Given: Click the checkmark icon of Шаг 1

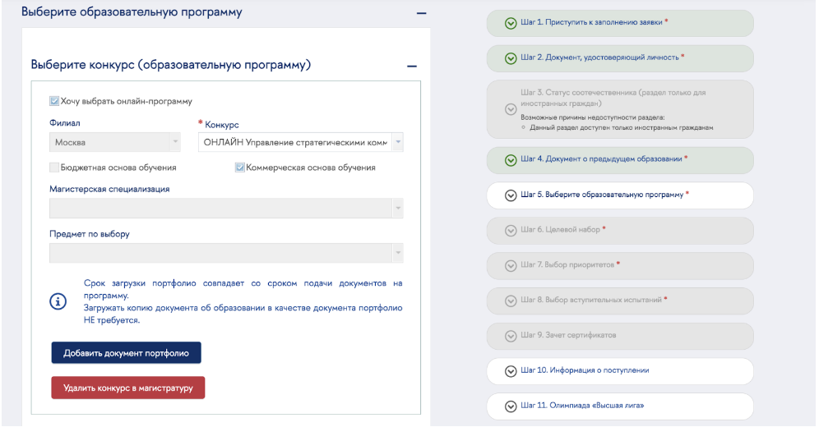Looking at the screenshot, I should click(x=511, y=24).
